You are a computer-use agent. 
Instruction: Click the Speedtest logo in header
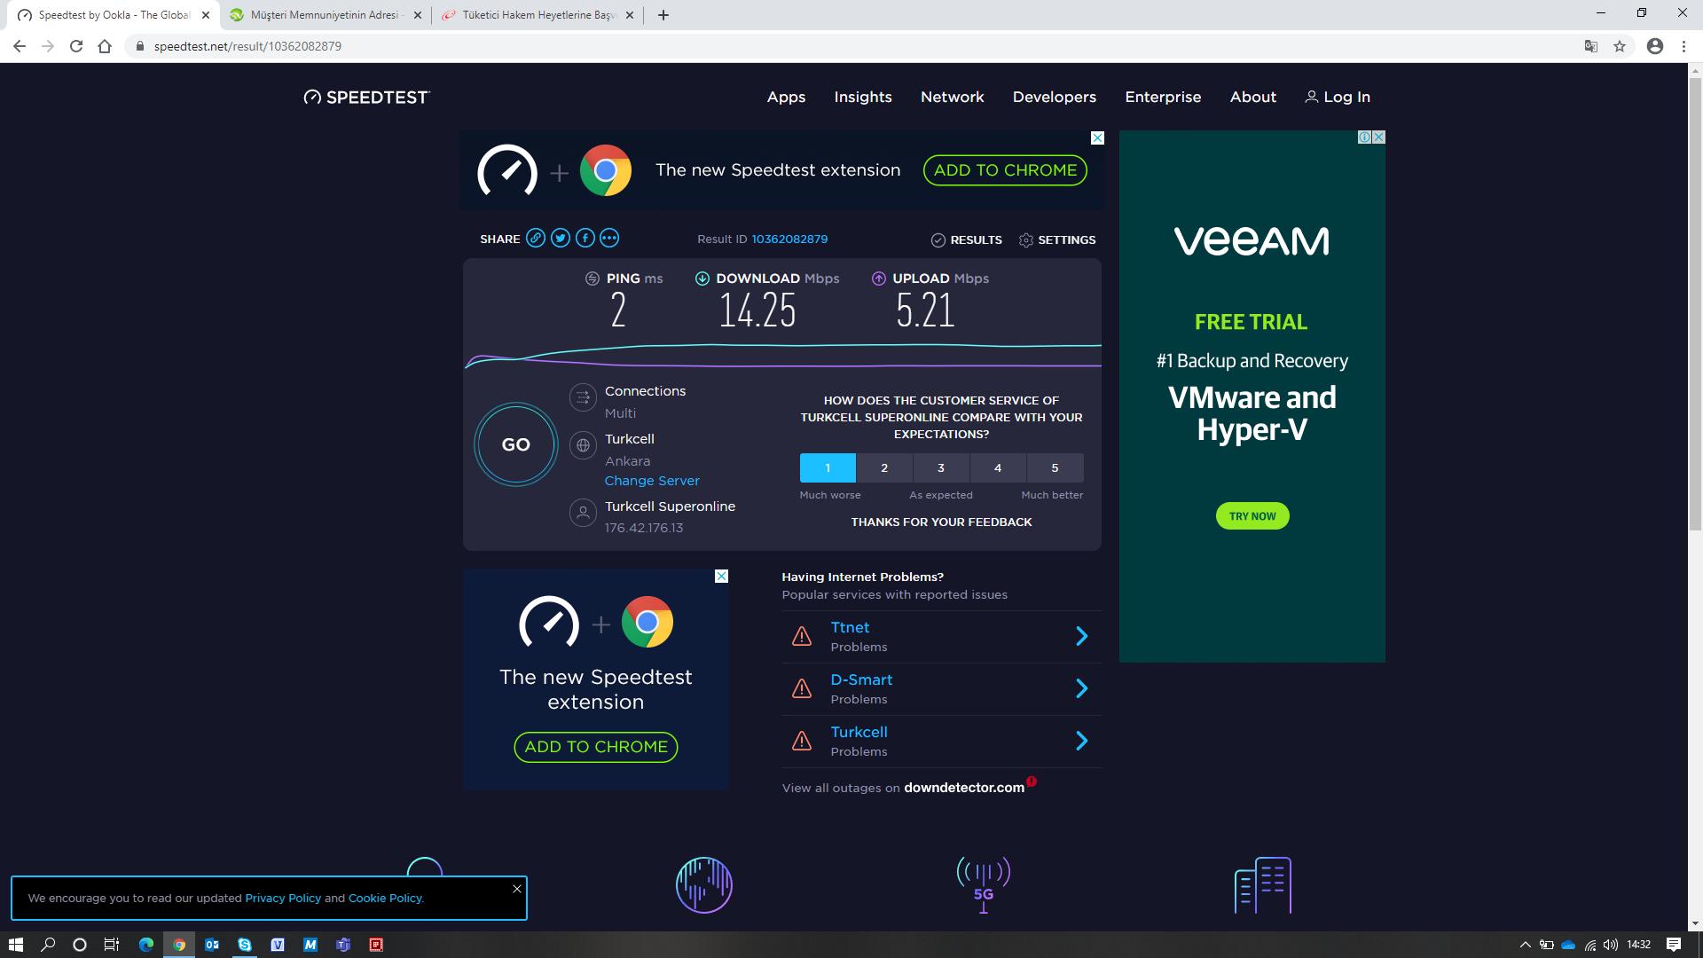[366, 97]
